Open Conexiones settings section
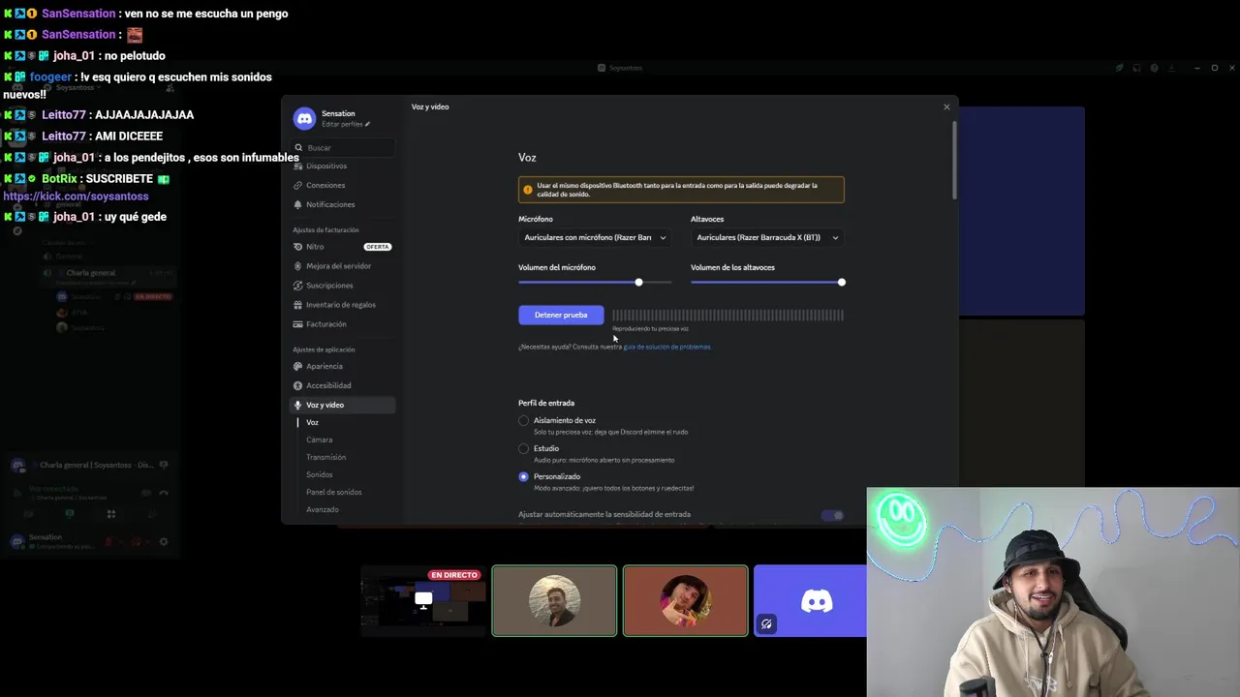1240x697 pixels. point(343,185)
